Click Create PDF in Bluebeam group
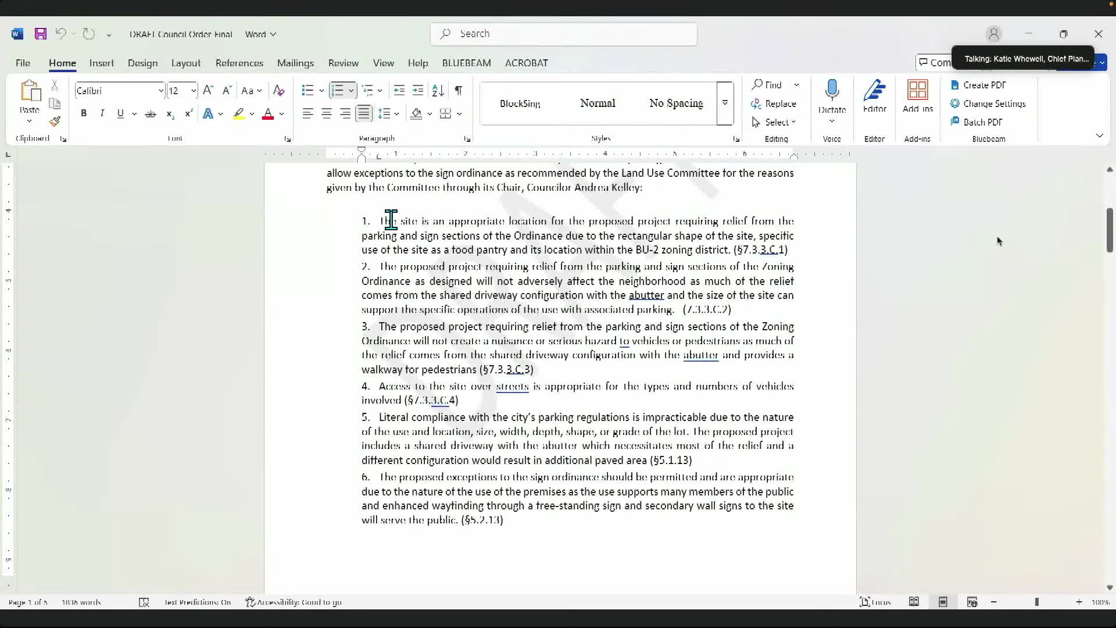The image size is (1116, 628). click(x=978, y=85)
